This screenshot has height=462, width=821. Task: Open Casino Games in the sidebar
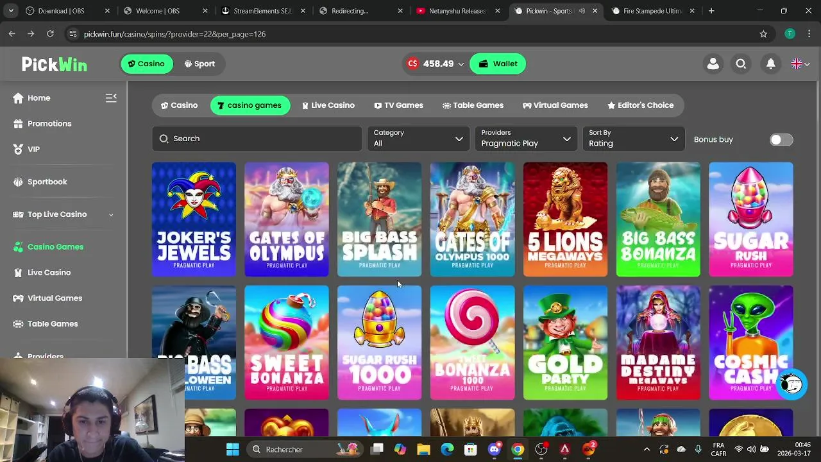coord(47,247)
